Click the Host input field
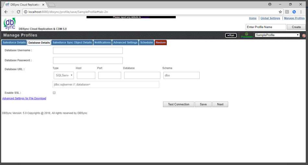Image resolution: width=308 pixels, height=165 pixels. click(86, 75)
